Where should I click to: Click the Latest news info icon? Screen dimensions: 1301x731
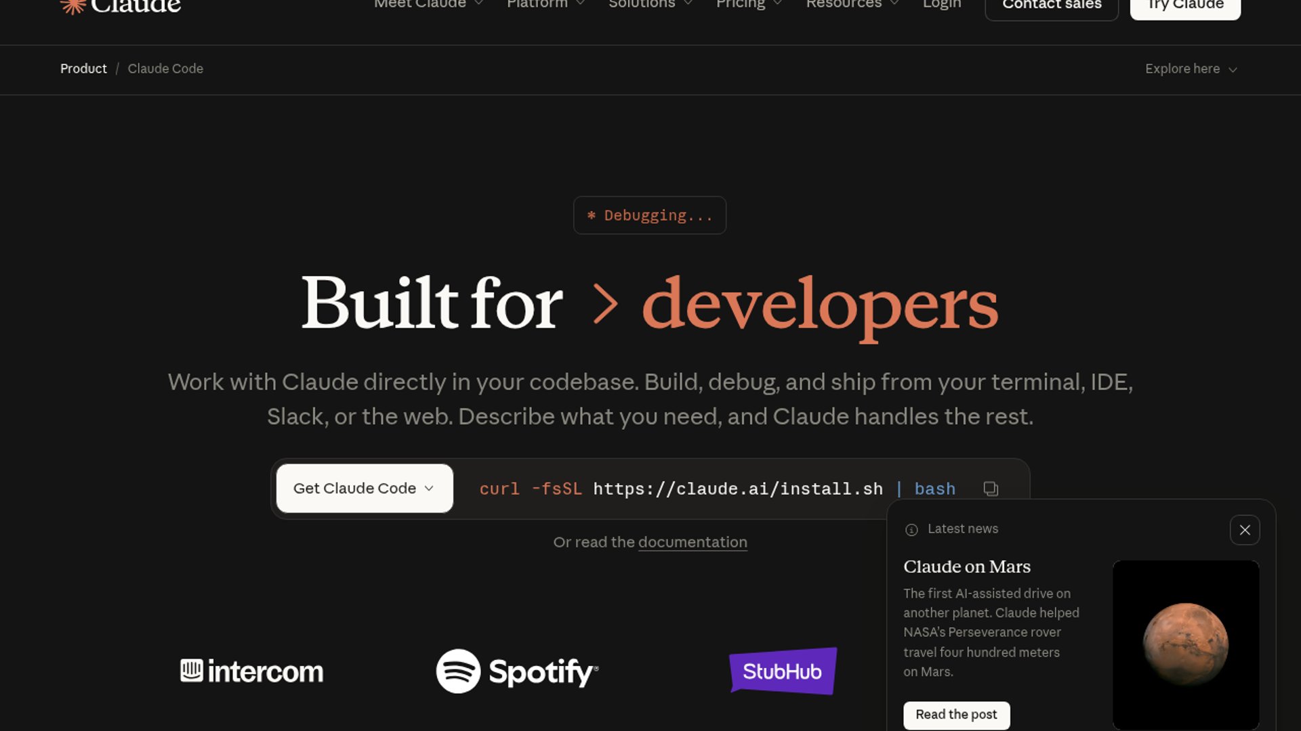(911, 529)
